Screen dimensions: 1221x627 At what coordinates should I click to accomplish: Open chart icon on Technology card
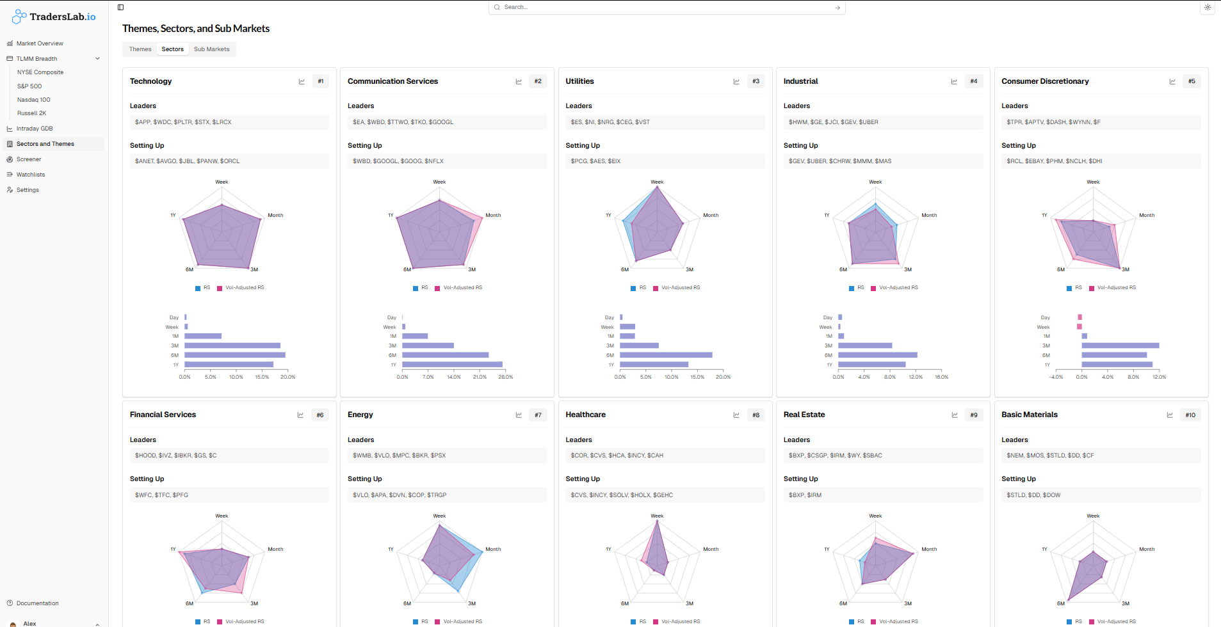[302, 81]
